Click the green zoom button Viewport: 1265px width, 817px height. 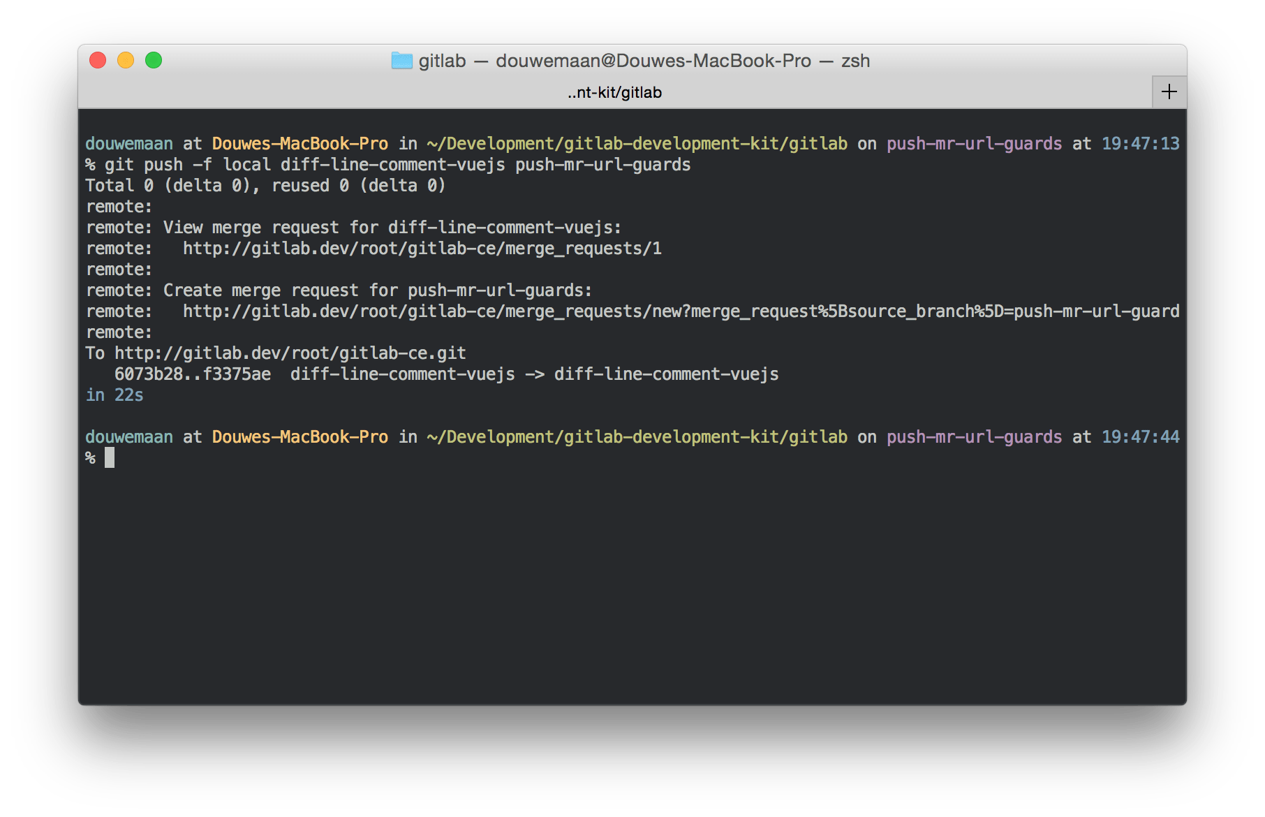[153, 60]
